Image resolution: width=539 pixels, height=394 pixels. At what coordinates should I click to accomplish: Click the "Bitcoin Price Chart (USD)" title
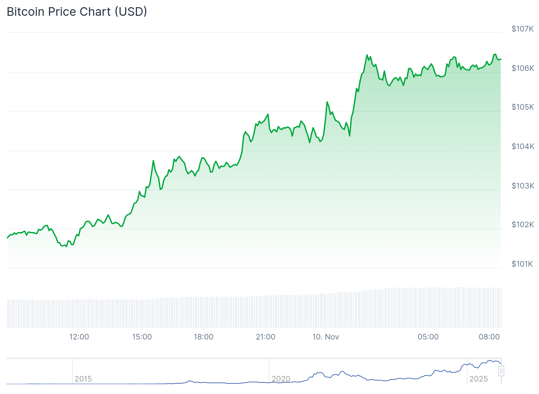[x=77, y=12]
